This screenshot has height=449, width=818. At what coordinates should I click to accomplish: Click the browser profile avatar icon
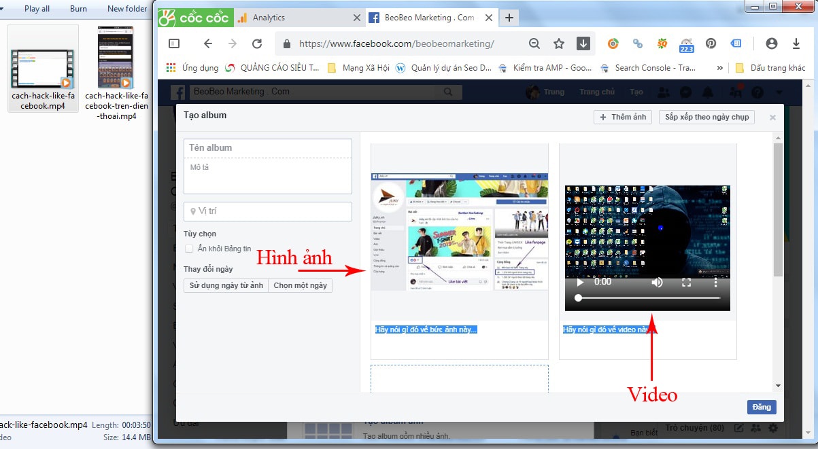[772, 43]
